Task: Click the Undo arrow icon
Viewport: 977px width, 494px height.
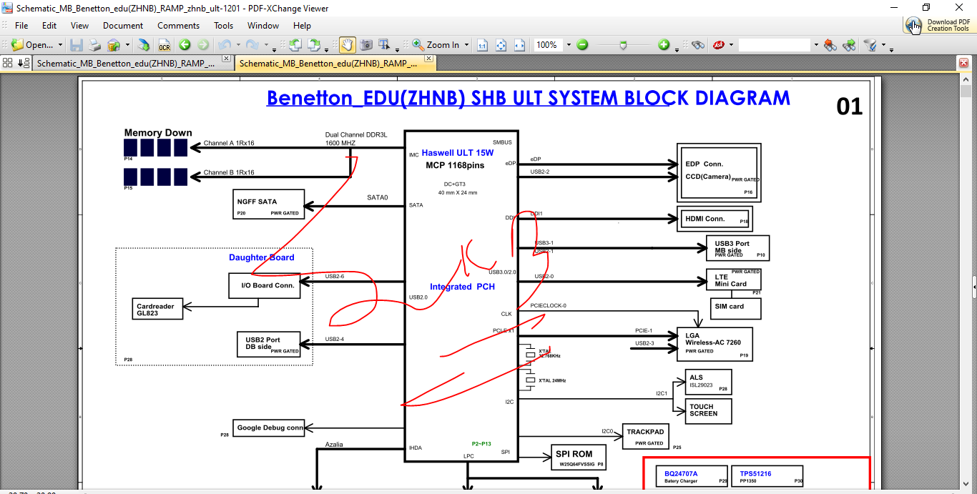Action: tap(225, 44)
